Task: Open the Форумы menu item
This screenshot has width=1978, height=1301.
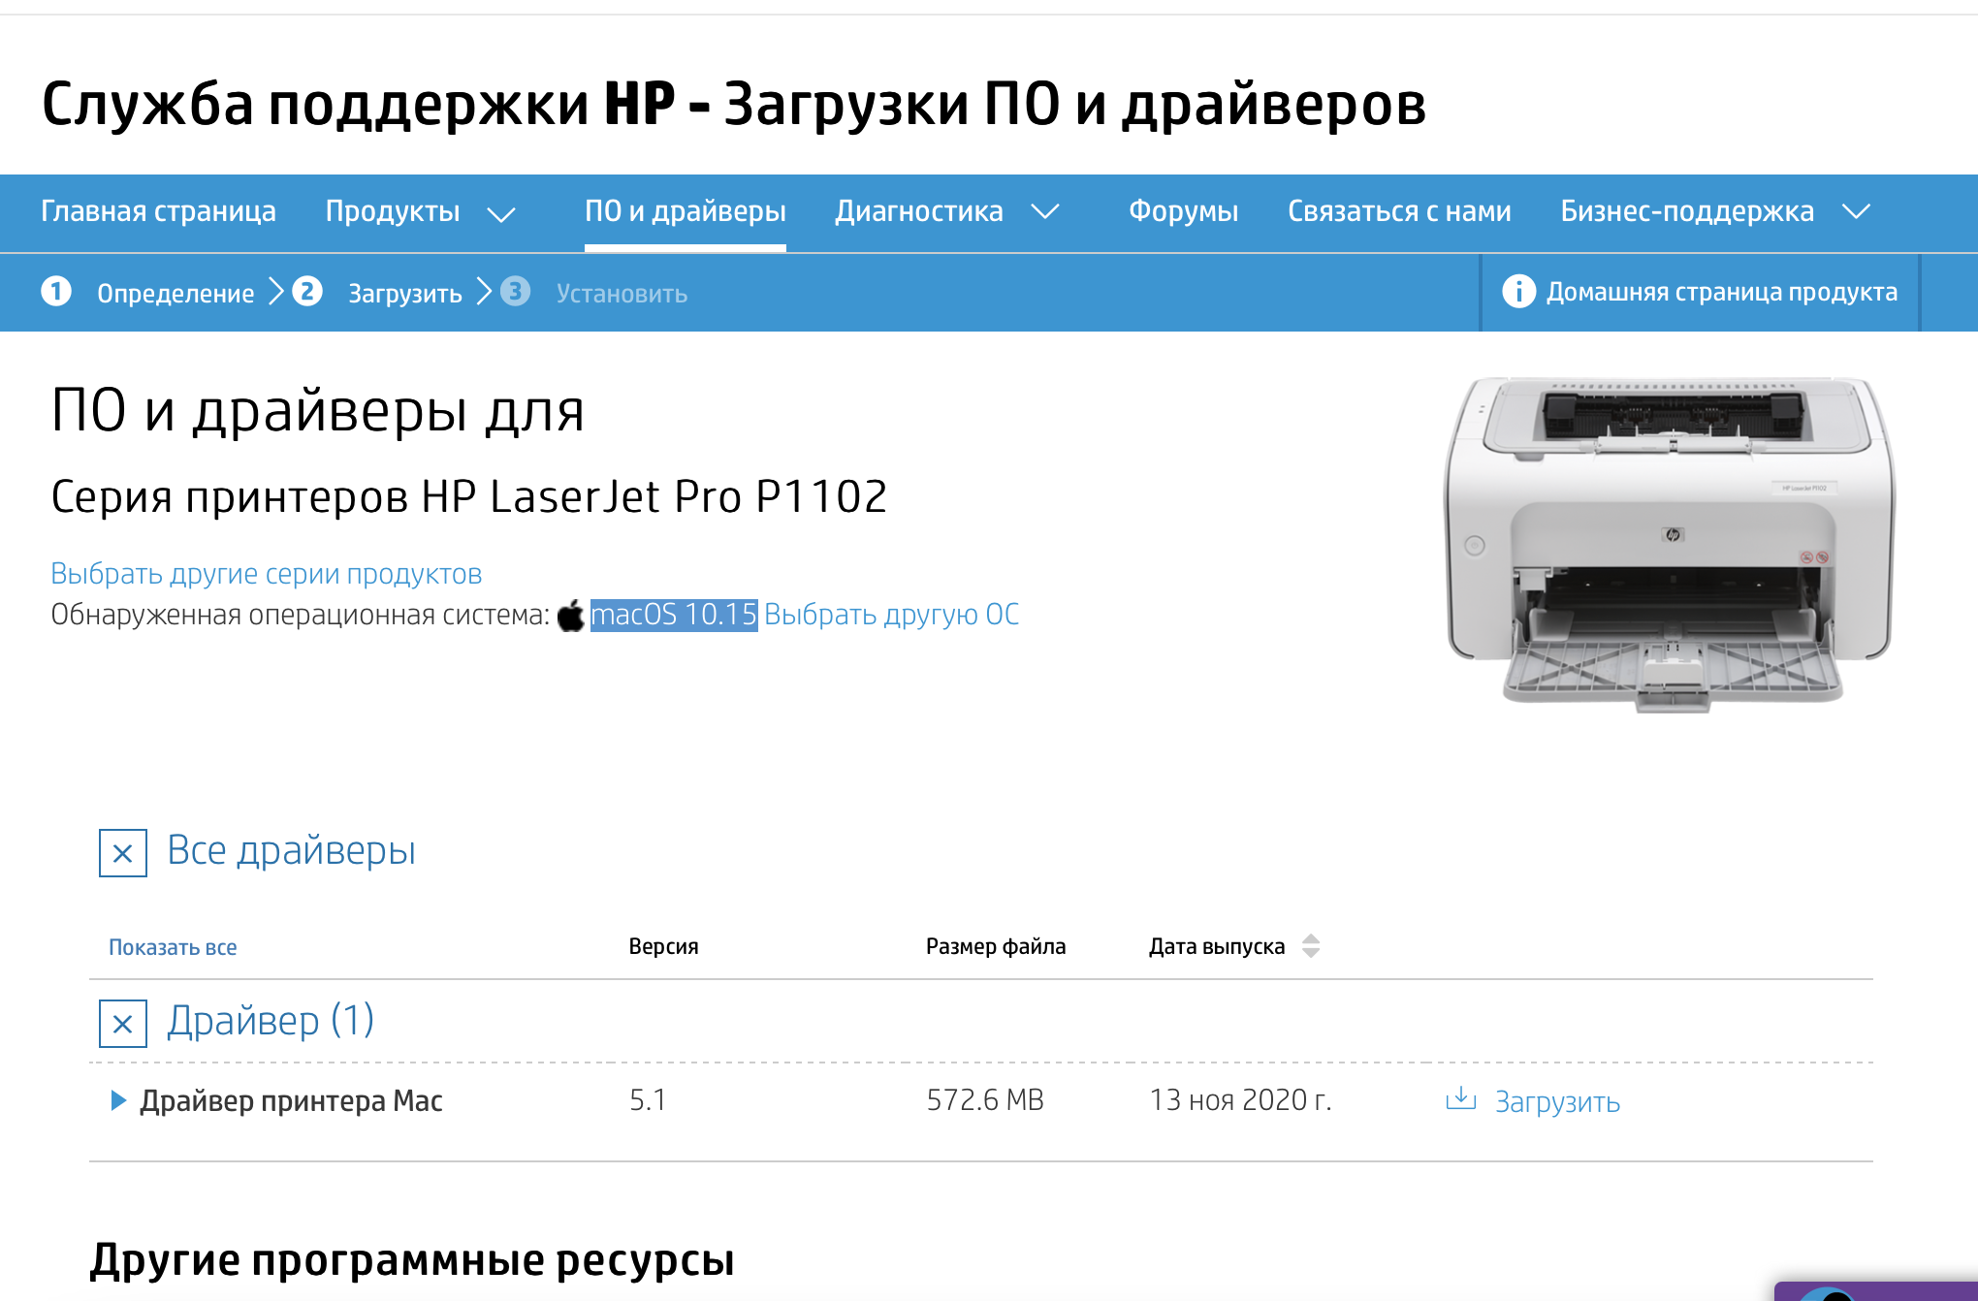Action: pos(1185,211)
